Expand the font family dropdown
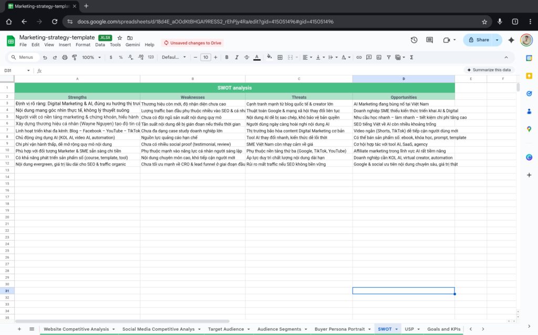The width and height of the screenshot is (538, 335). point(173,57)
